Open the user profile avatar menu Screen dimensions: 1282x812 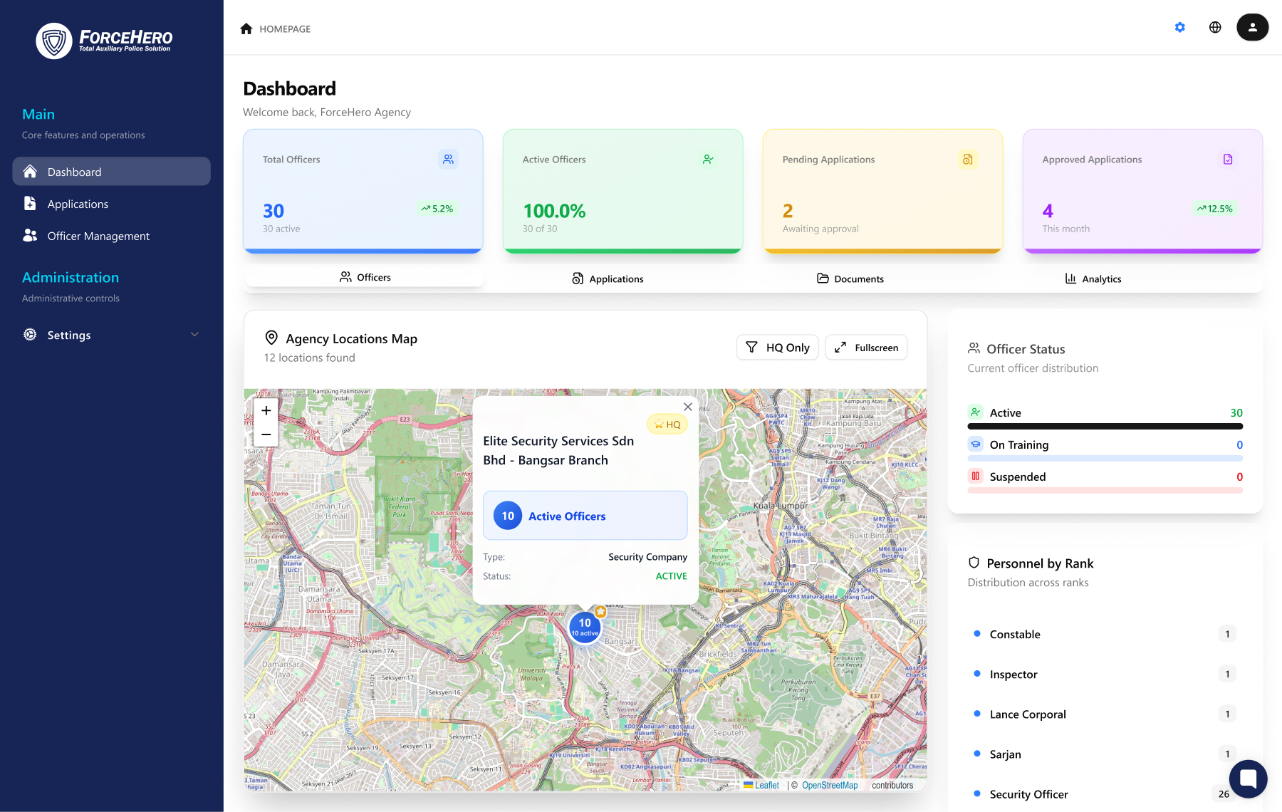pyautogui.click(x=1252, y=28)
